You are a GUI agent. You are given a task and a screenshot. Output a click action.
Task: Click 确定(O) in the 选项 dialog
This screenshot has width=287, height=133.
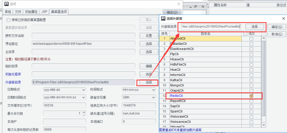172,12
